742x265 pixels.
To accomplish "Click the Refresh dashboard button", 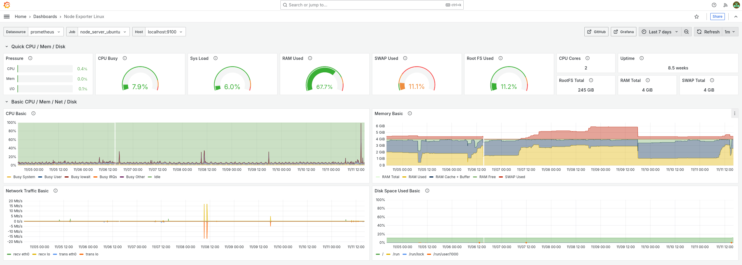I will click(708, 32).
